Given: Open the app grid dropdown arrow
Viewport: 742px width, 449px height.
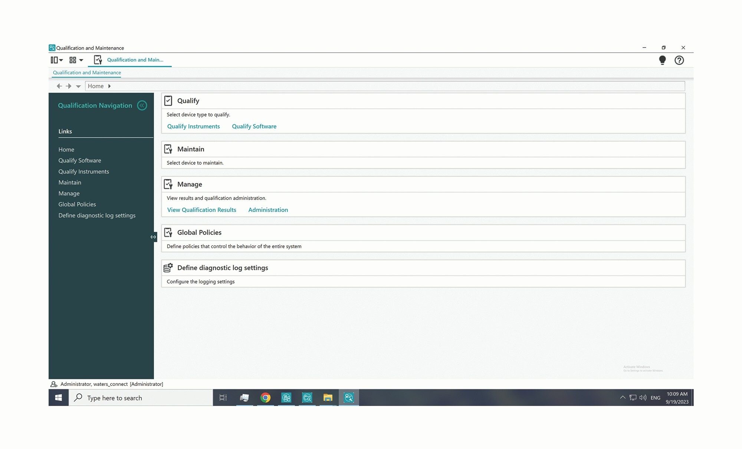Looking at the screenshot, I should (x=81, y=60).
